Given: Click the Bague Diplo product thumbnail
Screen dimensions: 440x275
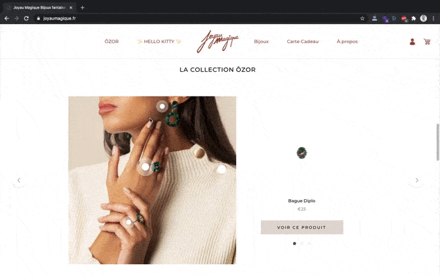Looking at the screenshot, I should 302,153.
